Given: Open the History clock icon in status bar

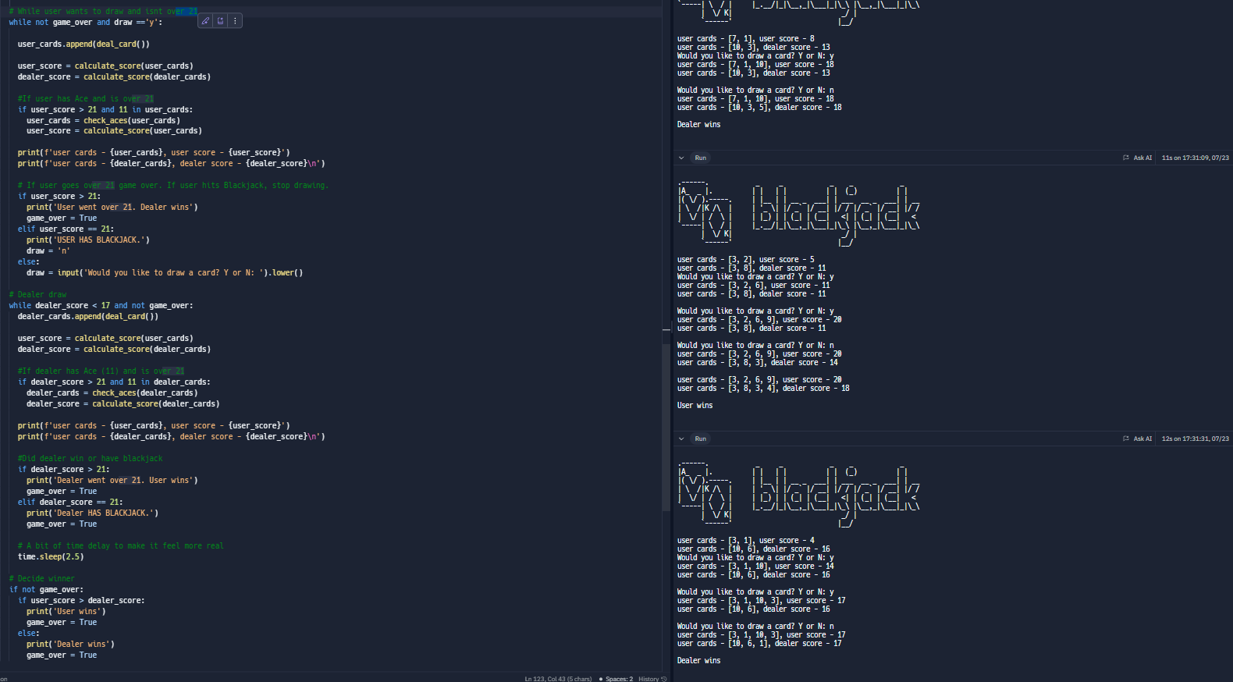Looking at the screenshot, I should (663, 679).
